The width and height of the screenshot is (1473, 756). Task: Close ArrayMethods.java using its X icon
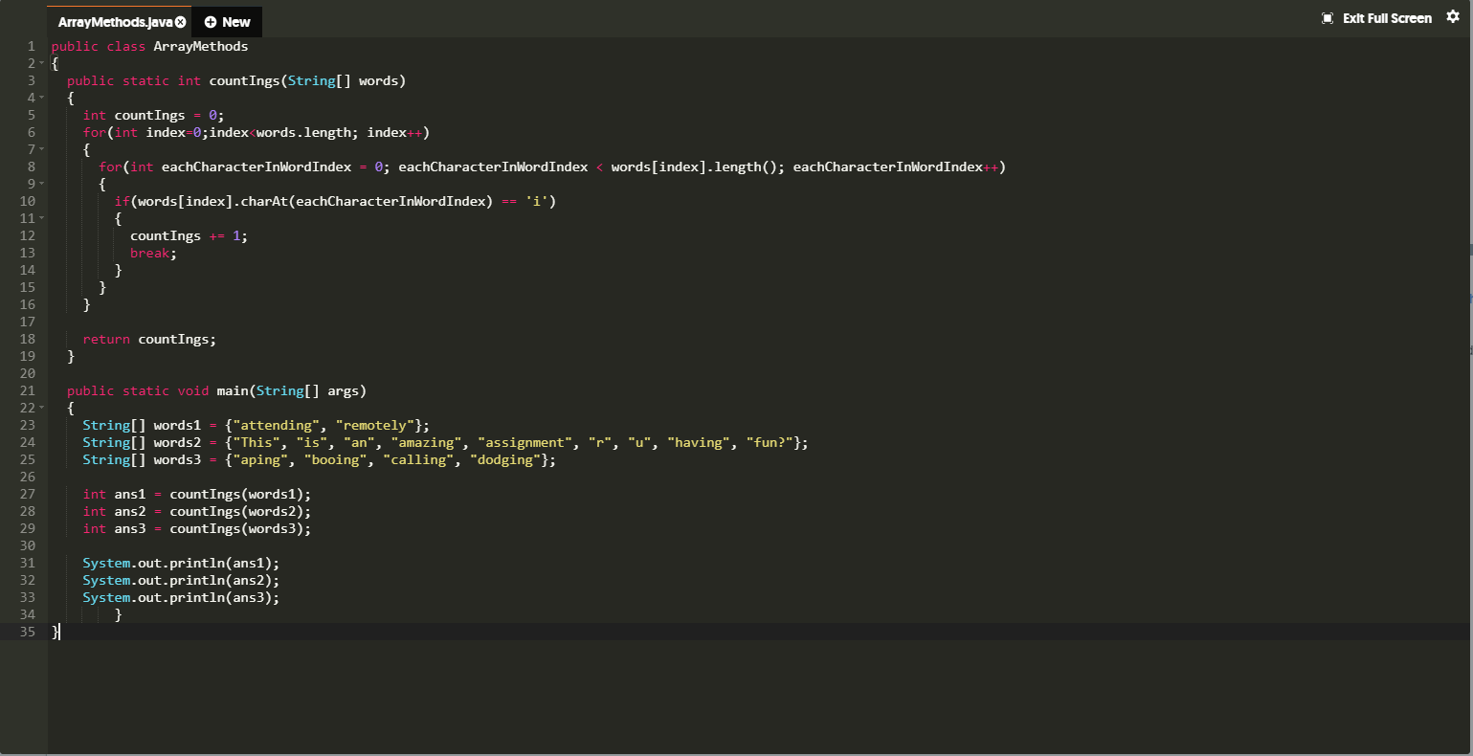coord(180,20)
